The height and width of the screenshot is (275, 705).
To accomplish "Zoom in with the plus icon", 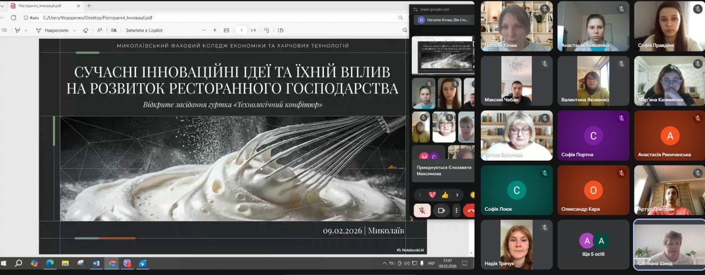I will [215, 30].
